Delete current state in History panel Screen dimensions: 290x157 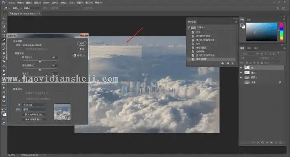coord(233,63)
